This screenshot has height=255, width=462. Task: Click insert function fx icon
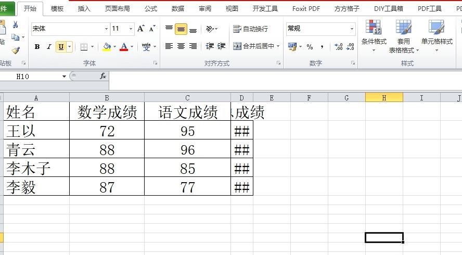103,76
